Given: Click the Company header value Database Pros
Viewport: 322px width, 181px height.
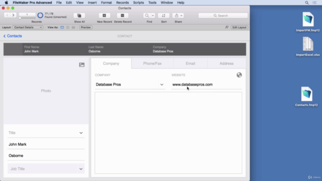Looking at the screenshot, I should coord(163,51).
